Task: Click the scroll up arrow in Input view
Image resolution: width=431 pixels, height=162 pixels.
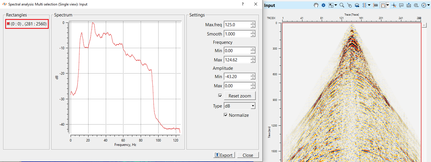Action: (424, 25)
